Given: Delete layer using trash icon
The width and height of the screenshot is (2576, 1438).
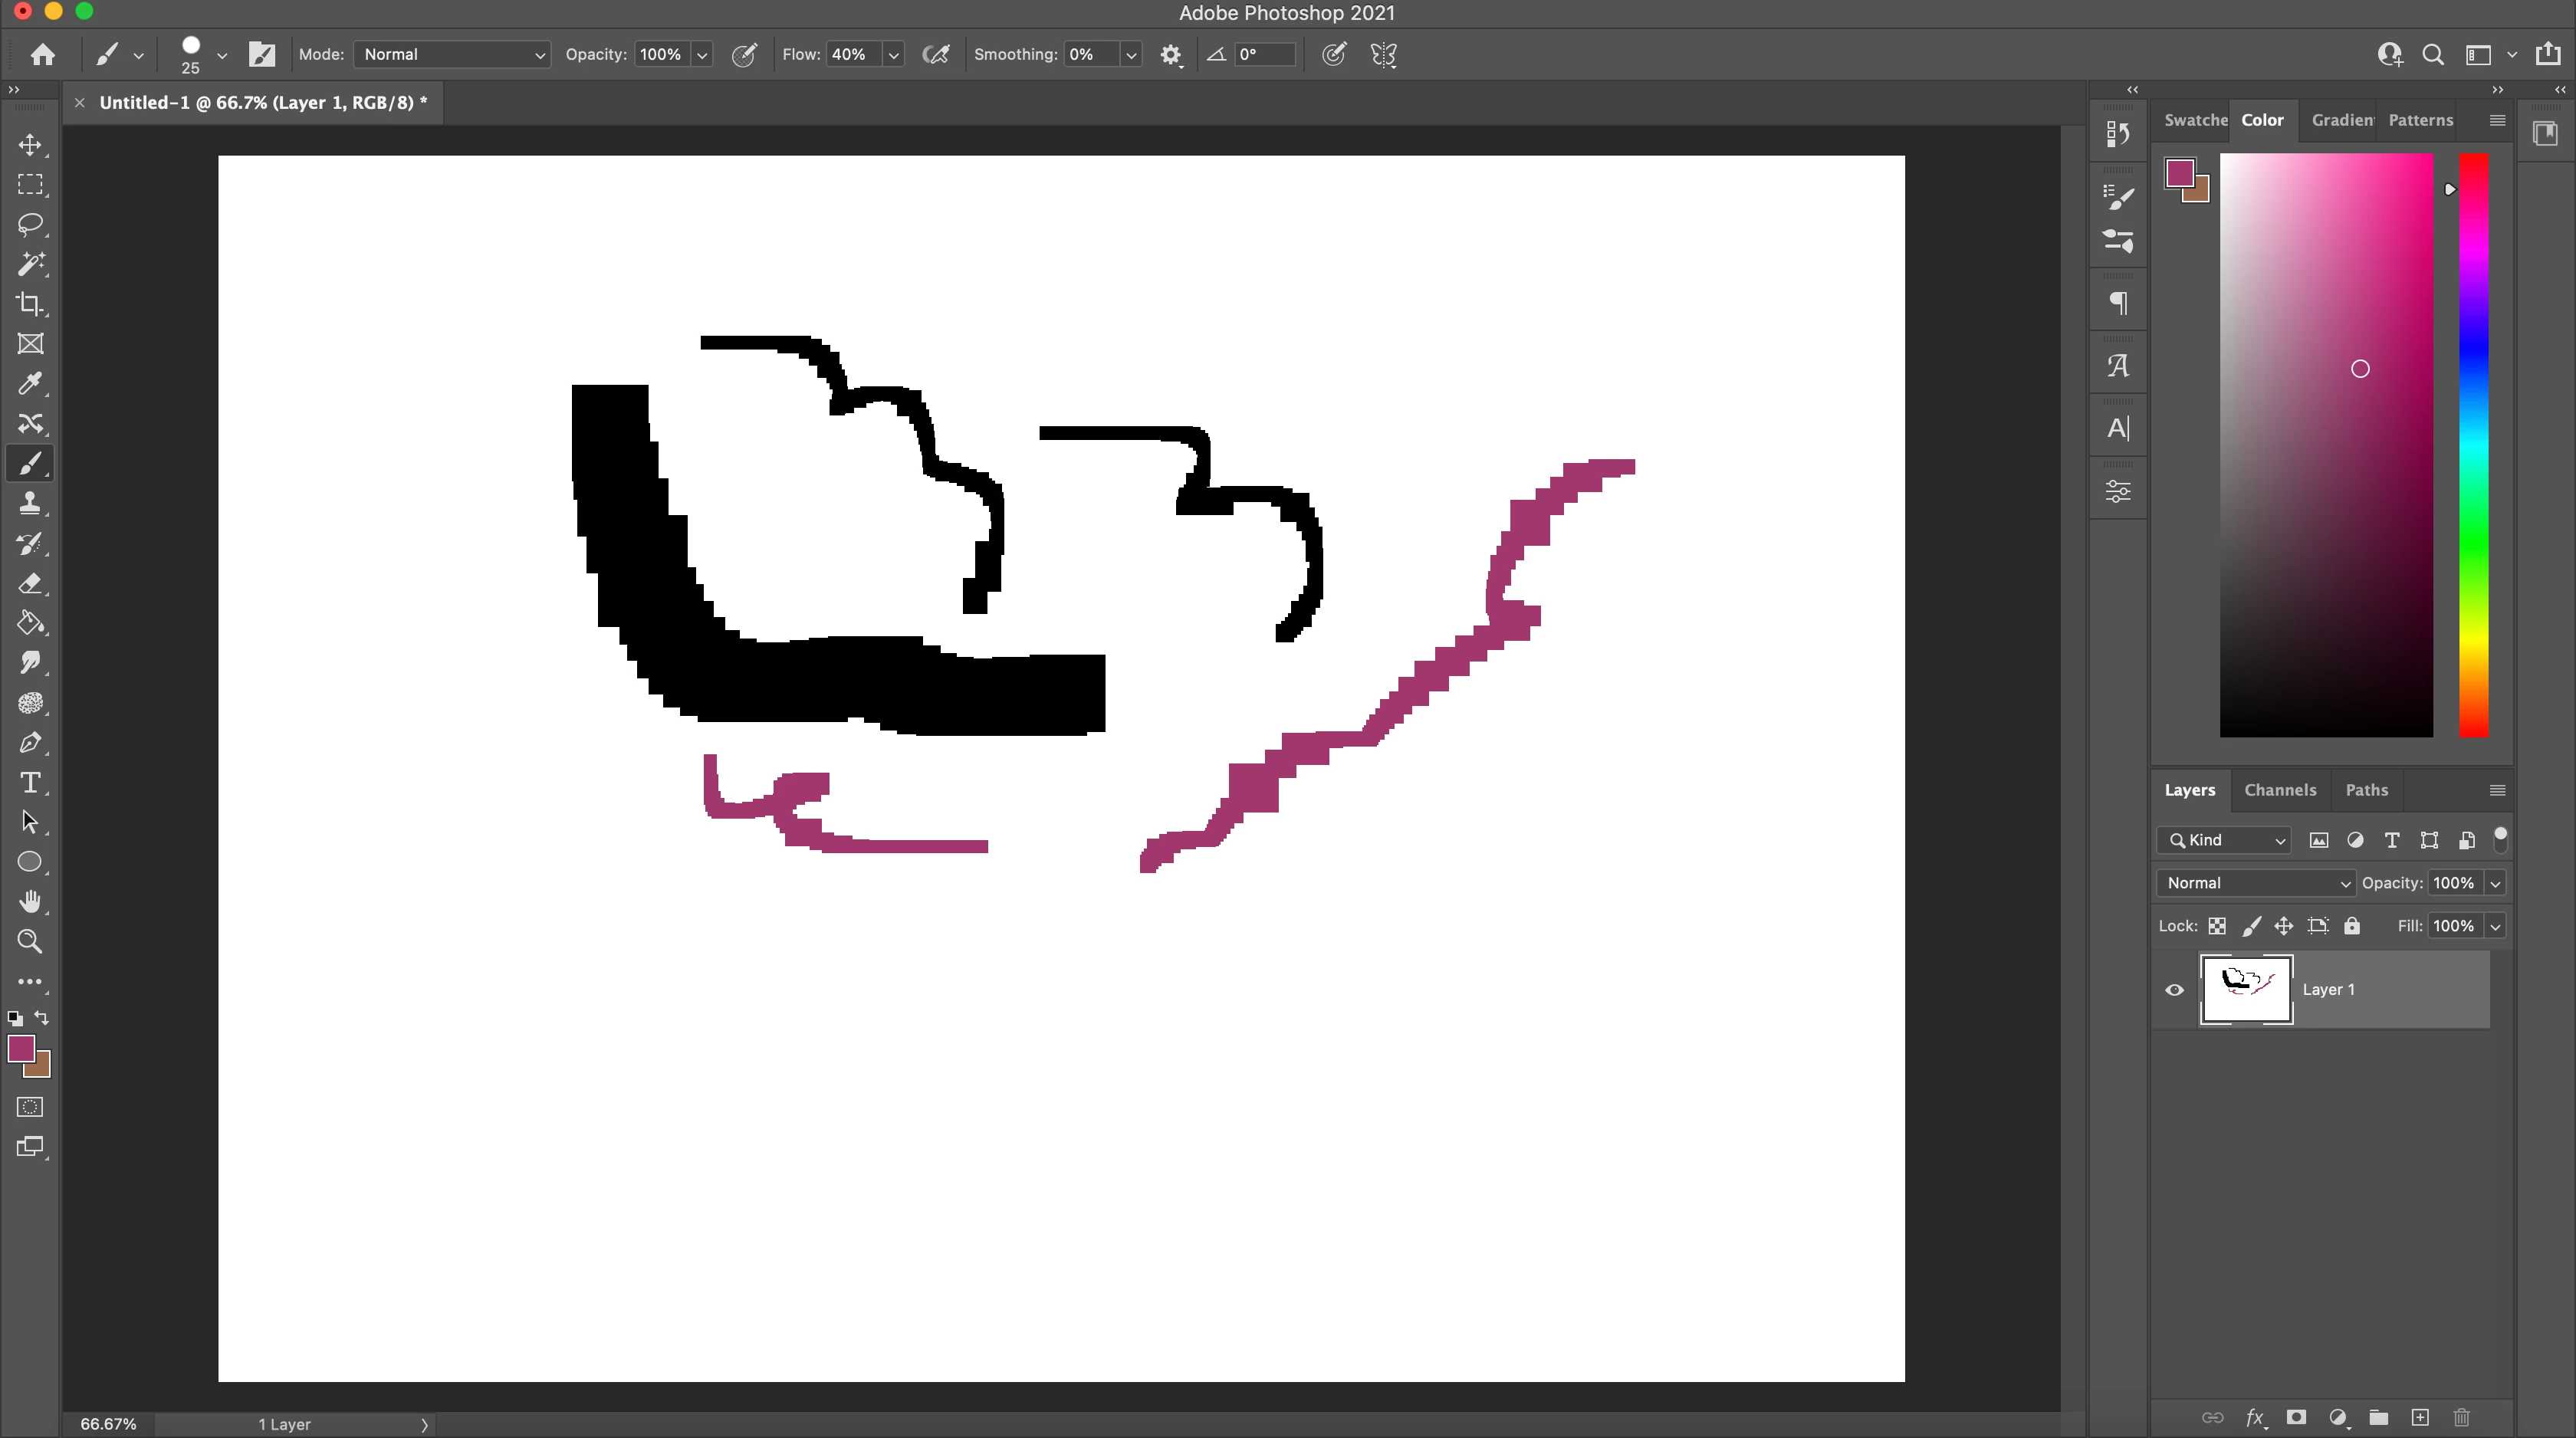Looking at the screenshot, I should [x=2462, y=1417].
